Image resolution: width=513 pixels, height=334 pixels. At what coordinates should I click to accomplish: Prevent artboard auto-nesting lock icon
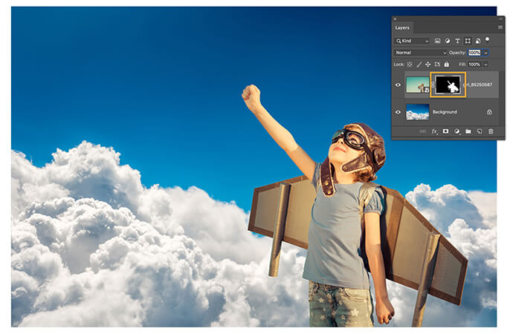click(x=437, y=65)
